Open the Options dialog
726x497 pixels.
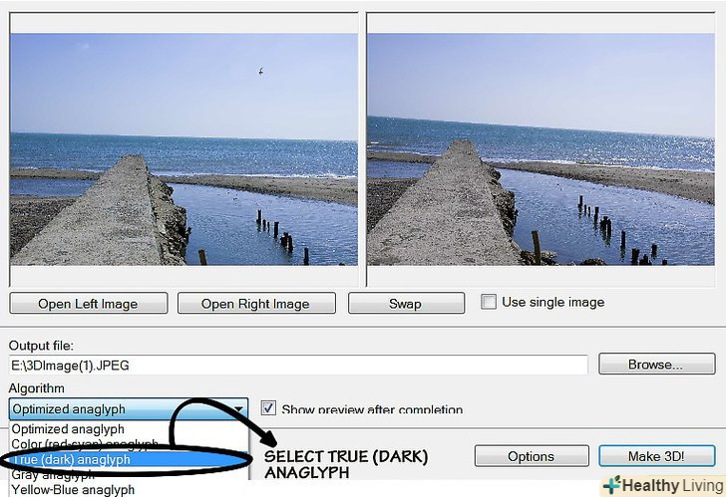point(532,456)
